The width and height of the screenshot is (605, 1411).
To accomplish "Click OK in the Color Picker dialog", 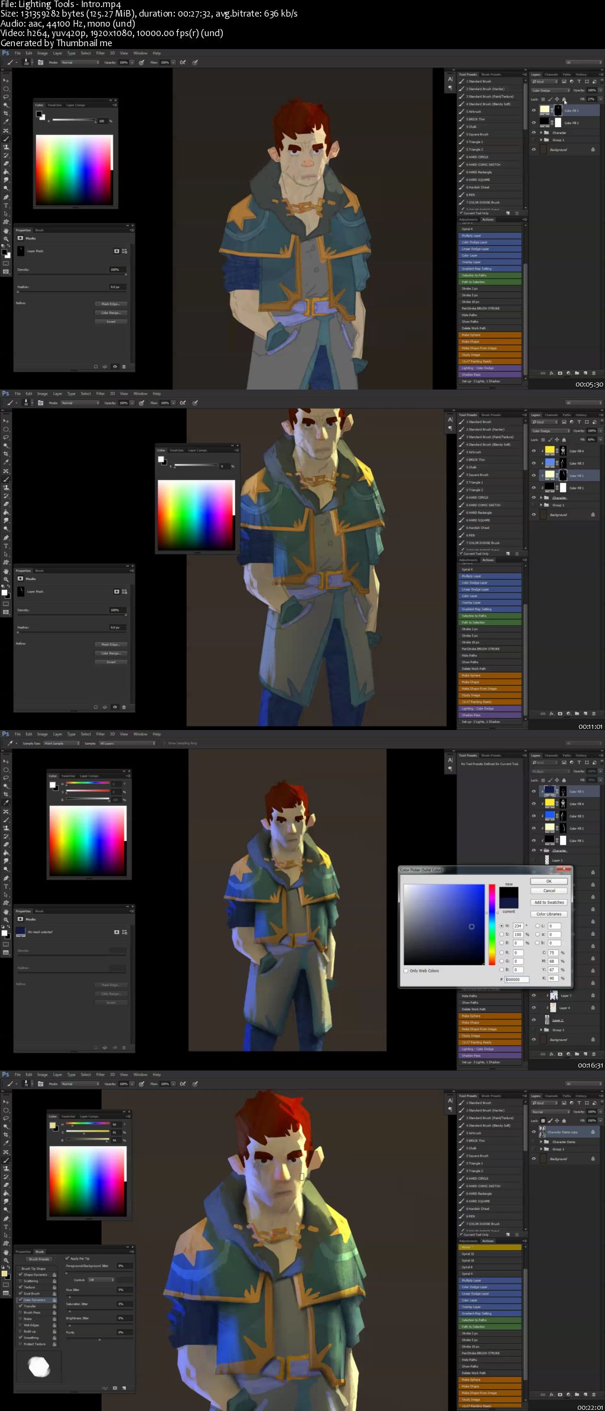I will tap(549, 881).
